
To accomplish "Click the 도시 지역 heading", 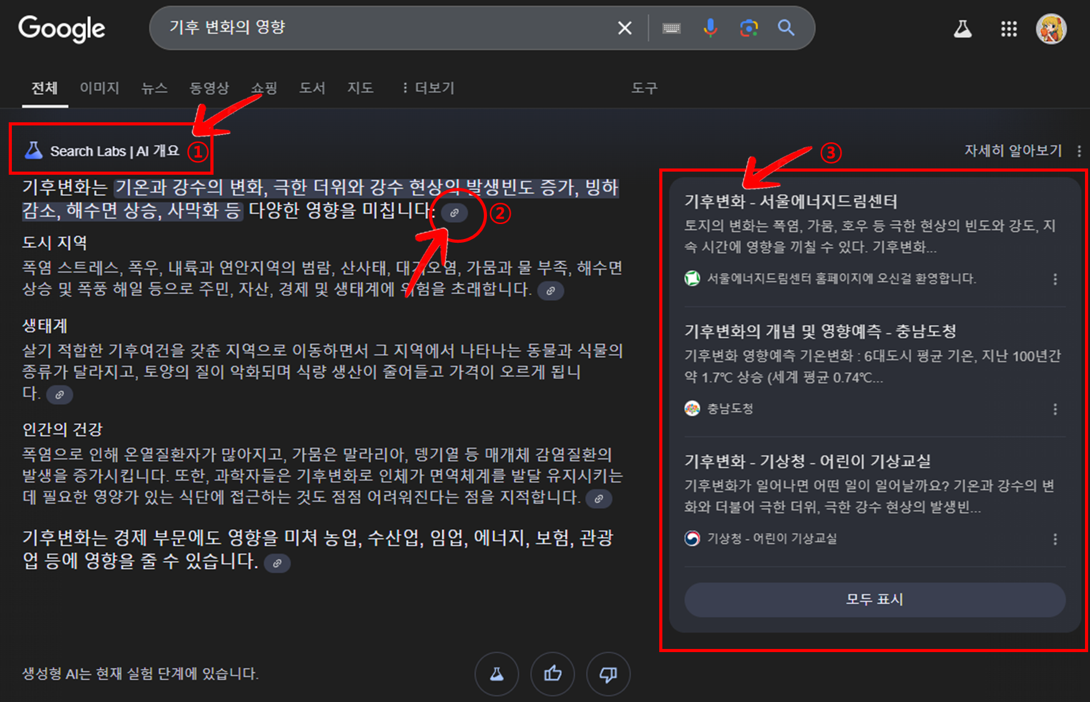I will pyautogui.click(x=55, y=243).
